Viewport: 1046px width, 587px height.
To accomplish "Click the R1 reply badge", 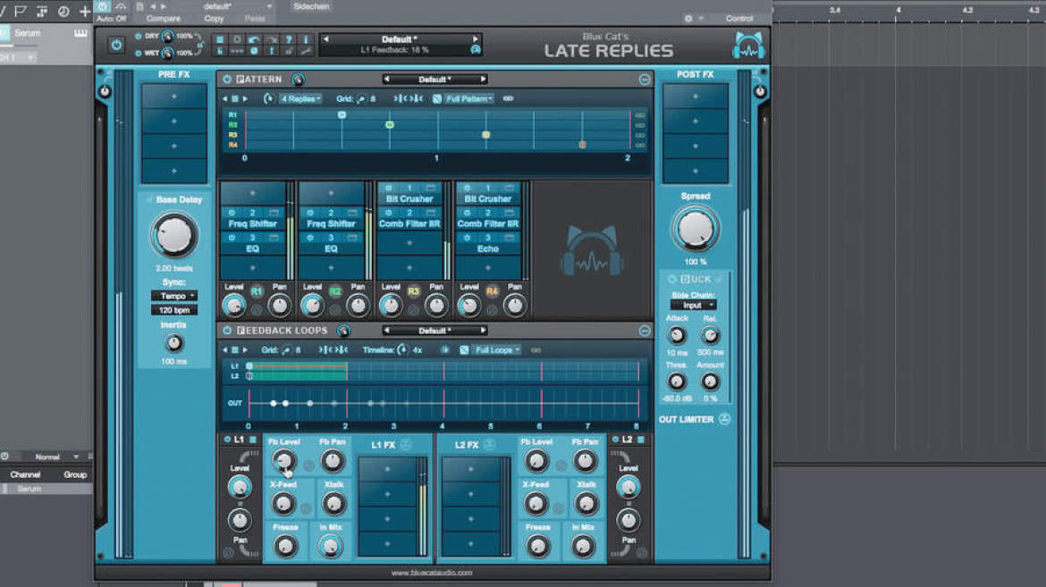I will click(x=257, y=291).
